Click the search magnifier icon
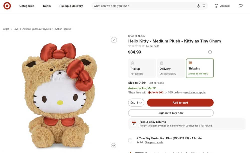Viewport: 250px width, 153px height. tap(204, 5)
